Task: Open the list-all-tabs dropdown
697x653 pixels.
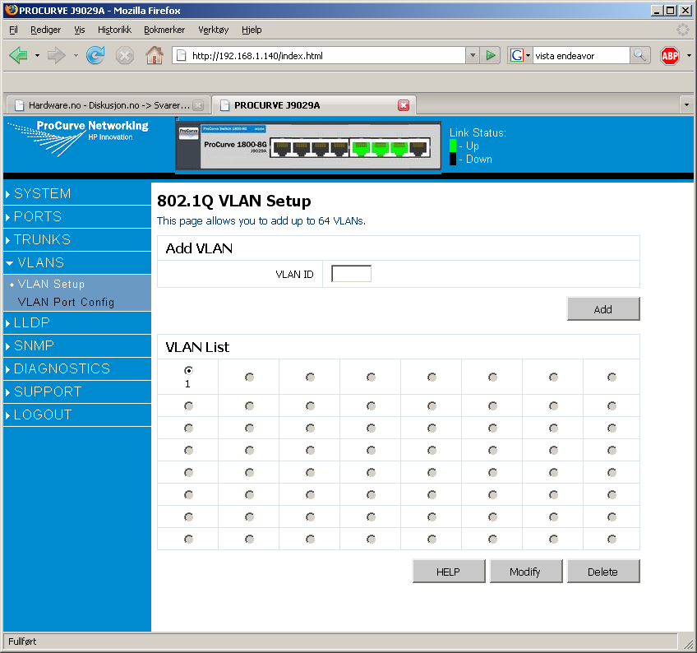Action: [687, 105]
